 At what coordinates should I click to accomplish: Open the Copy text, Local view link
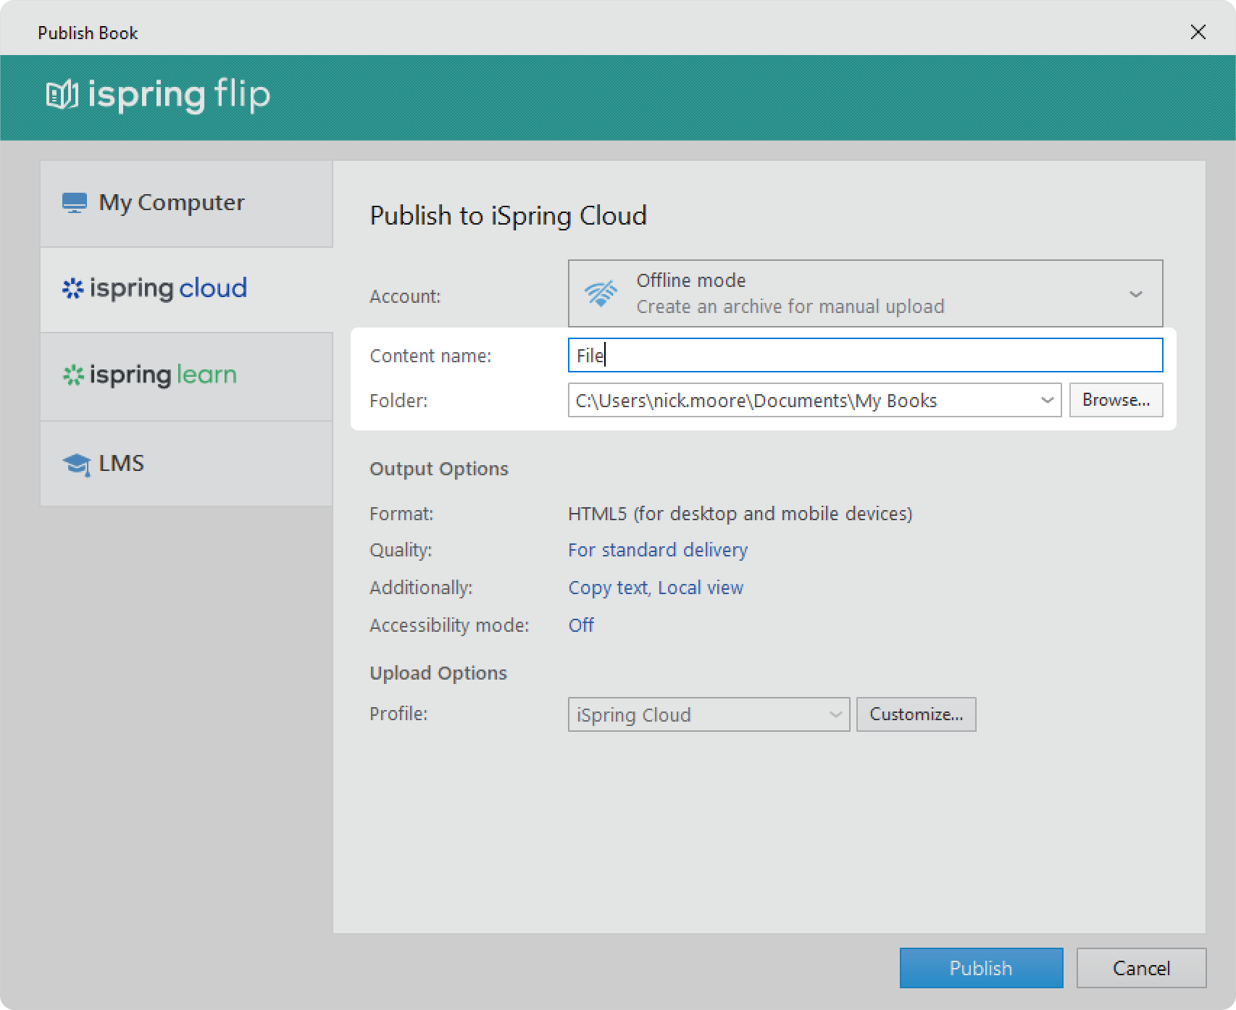(656, 588)
